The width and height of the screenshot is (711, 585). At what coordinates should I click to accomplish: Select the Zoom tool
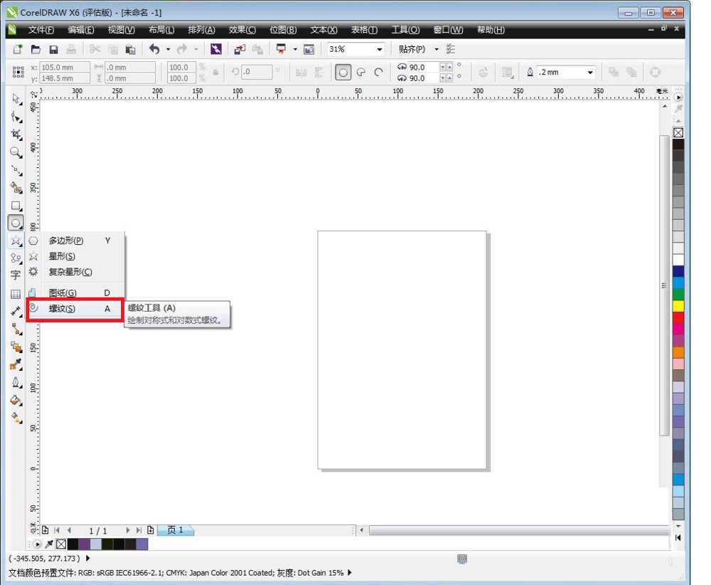pos(16,150)
